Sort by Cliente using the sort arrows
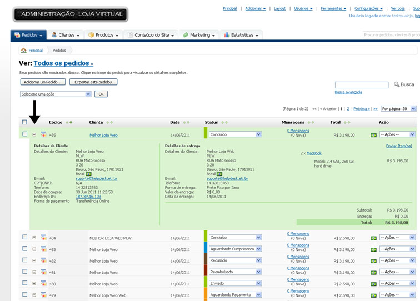420x301 pixels. coord(109,122)
